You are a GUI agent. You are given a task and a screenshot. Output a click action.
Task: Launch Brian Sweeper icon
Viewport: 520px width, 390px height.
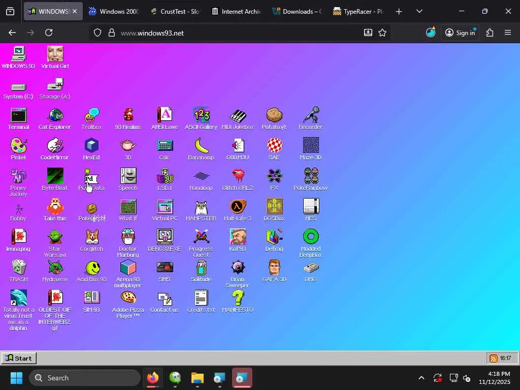(238, 274)
